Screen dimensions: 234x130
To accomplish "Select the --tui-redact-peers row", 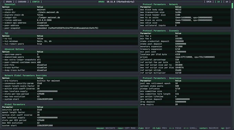I will [70, 44].
